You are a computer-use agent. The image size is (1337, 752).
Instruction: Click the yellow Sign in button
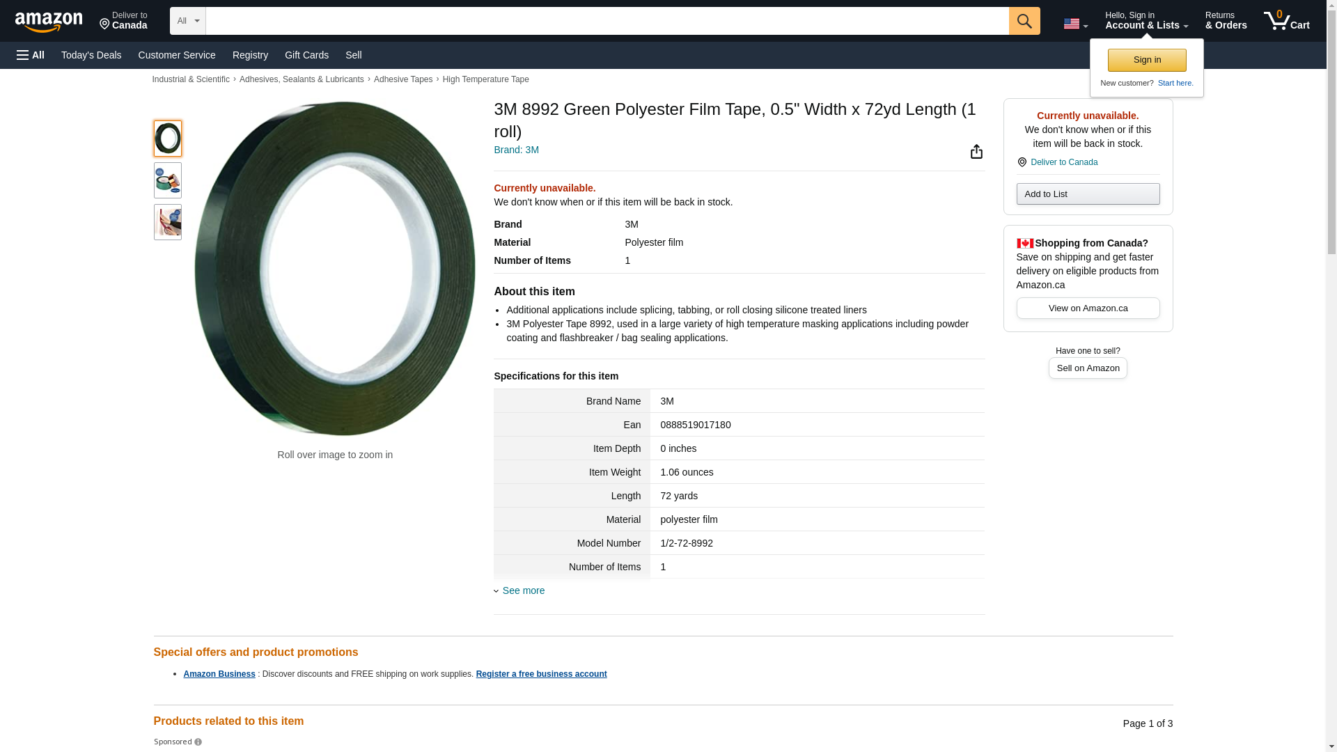pos(1146,60)
